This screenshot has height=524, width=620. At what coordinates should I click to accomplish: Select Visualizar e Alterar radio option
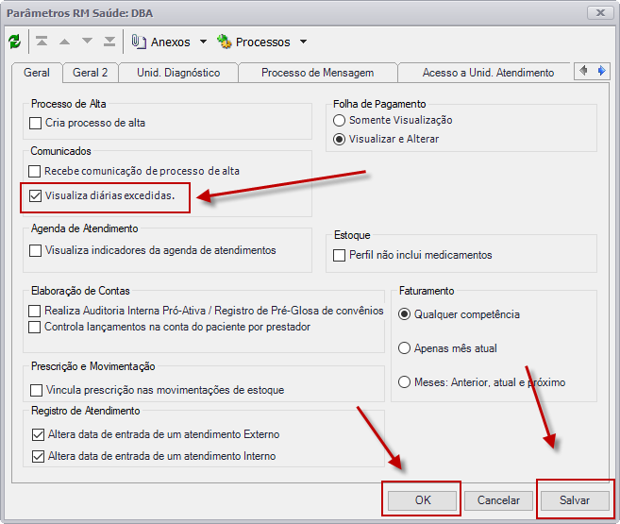pos(340,139)
